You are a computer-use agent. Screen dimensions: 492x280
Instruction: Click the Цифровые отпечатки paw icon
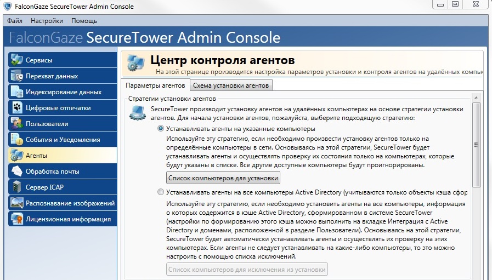16,108
